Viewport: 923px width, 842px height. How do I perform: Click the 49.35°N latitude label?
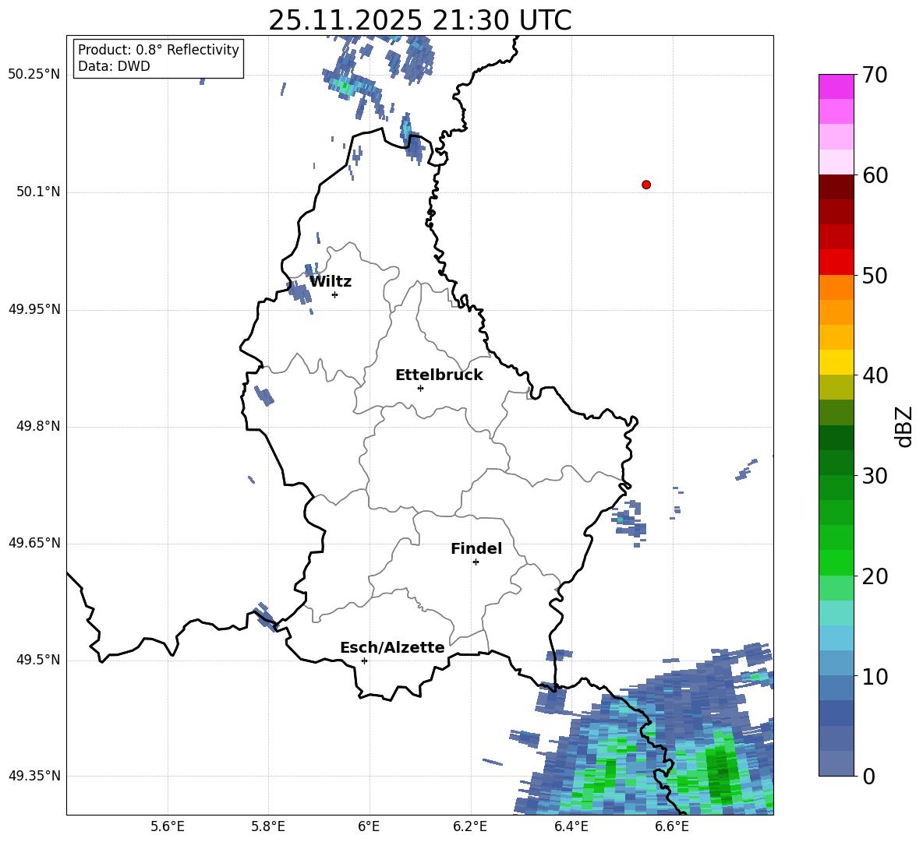pos(34,776)
